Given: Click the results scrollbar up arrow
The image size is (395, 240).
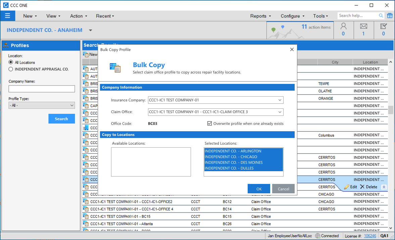Looking at the screenshot, I should point(390,62).
